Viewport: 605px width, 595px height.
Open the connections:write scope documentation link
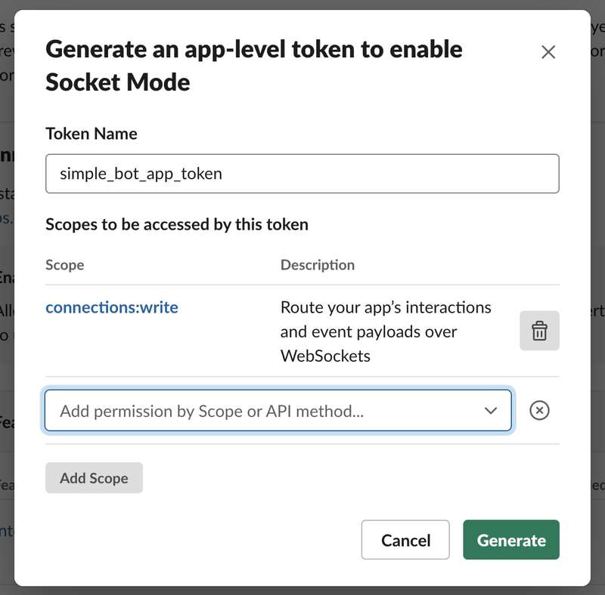(x=112, y=307)
